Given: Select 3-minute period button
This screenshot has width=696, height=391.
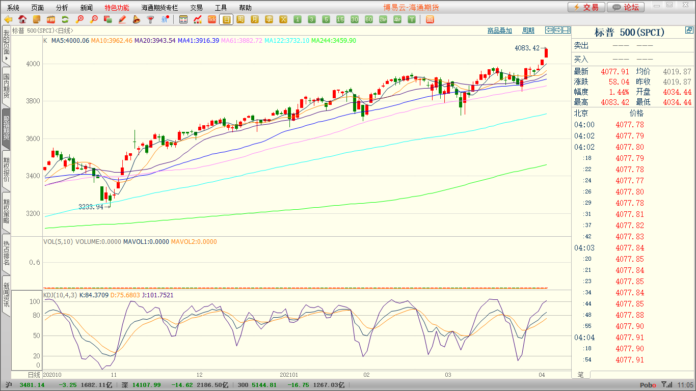Looking at the screenshot, I should click(x=312, y=19).
